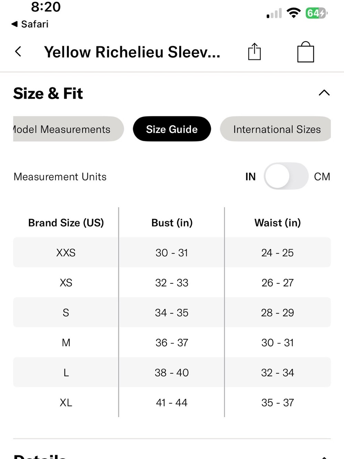Image resolution: width=344 pixels, height=459 pixels.
Task: Switch to Model Measurements tab
Action: click(x=68, y=129)
